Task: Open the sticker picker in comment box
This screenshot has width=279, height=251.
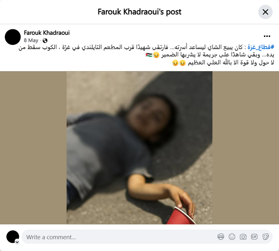Action: tap(265, 237)
